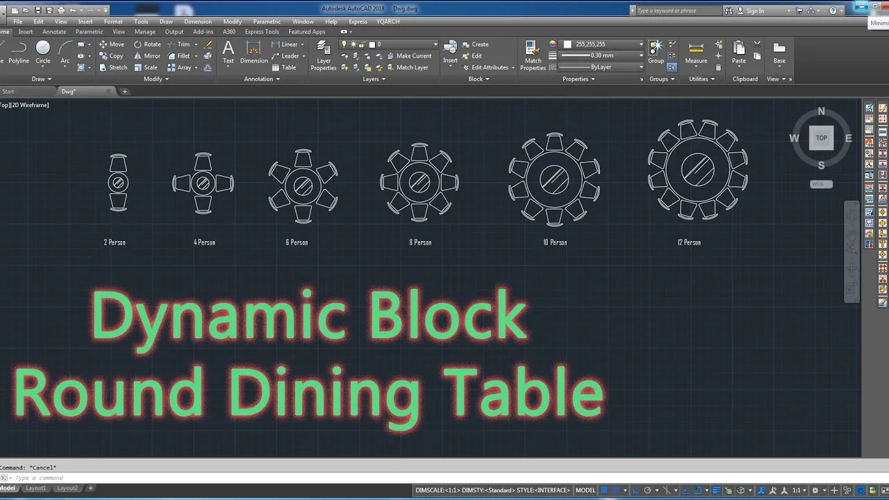Screen dimensions: 889x500
Task: Toggle snap mode in status bar
Action: click(x=615, y=490)
